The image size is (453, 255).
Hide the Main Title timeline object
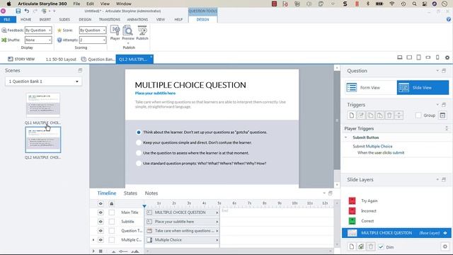101,212
